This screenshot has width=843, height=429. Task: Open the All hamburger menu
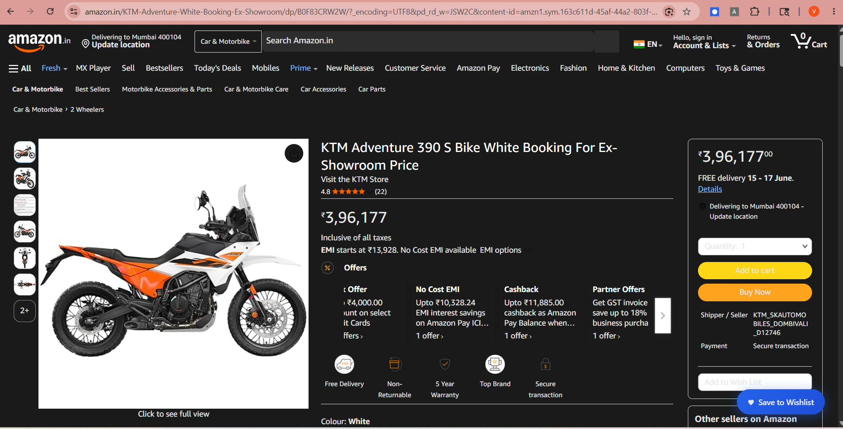(20, 68)
